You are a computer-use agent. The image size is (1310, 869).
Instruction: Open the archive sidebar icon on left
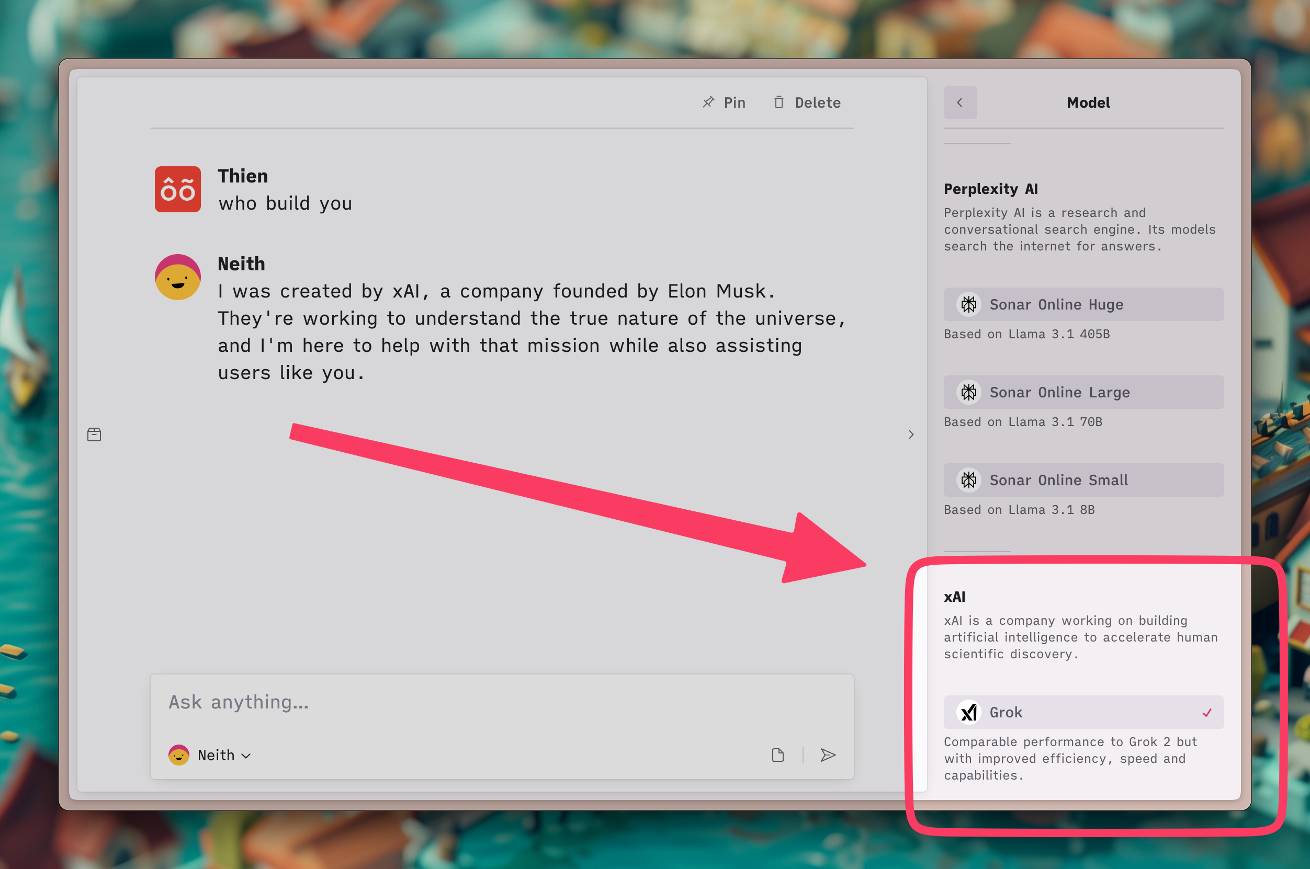[x=94, y=434]
